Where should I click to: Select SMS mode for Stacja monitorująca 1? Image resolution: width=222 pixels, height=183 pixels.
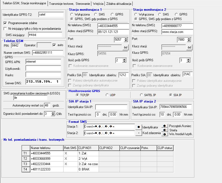pyautogui.click(x=95, y=14)
